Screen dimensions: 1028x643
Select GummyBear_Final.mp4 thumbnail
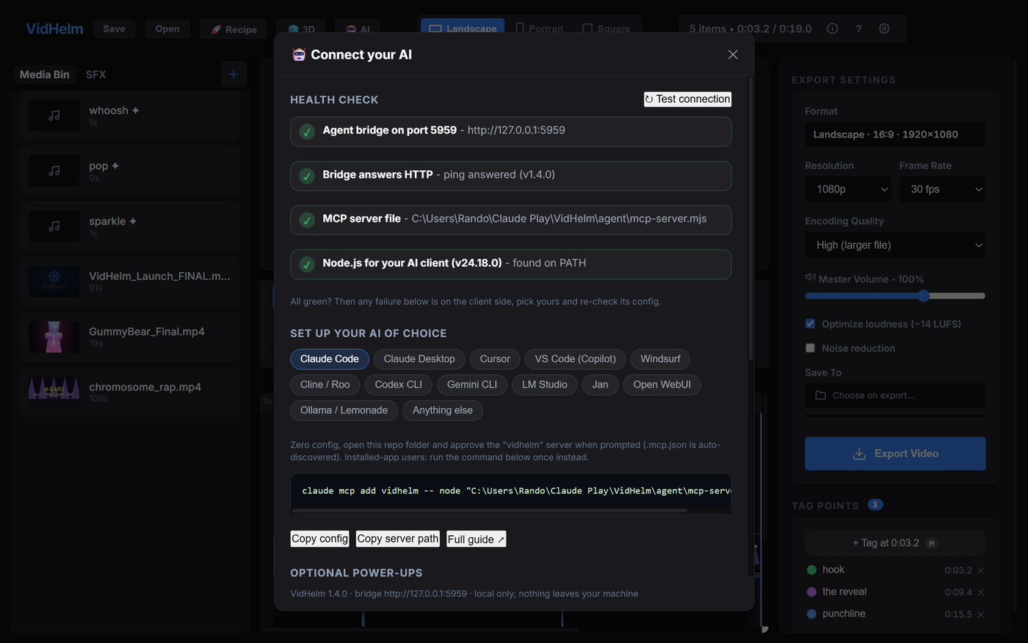(54, 337)
